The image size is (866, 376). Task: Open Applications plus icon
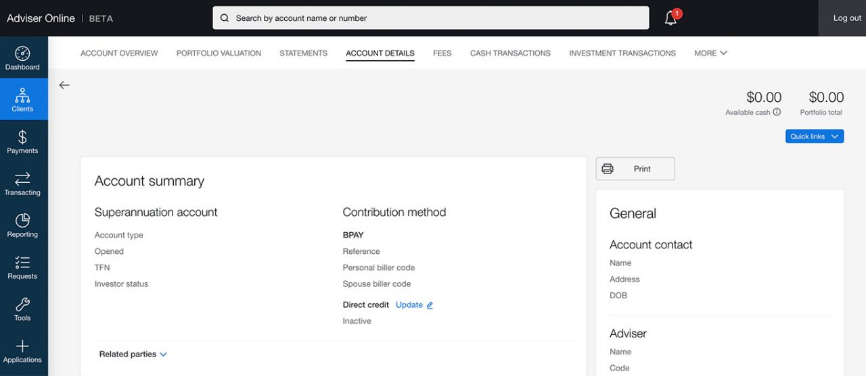coord(22,346)
